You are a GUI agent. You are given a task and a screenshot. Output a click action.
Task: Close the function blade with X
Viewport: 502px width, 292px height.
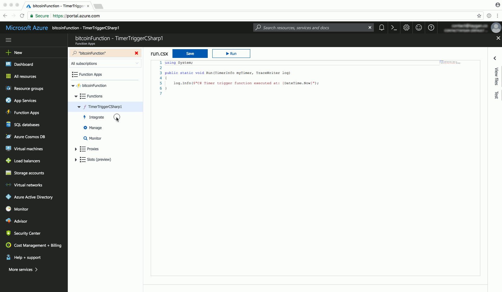[498, 38]
